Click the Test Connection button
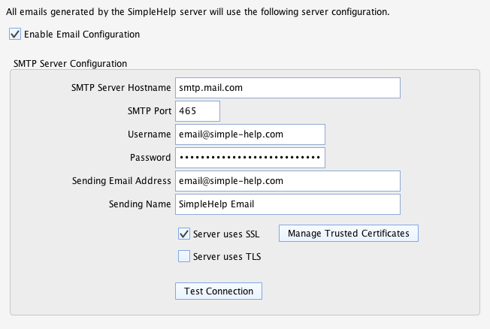 [219, 291]
